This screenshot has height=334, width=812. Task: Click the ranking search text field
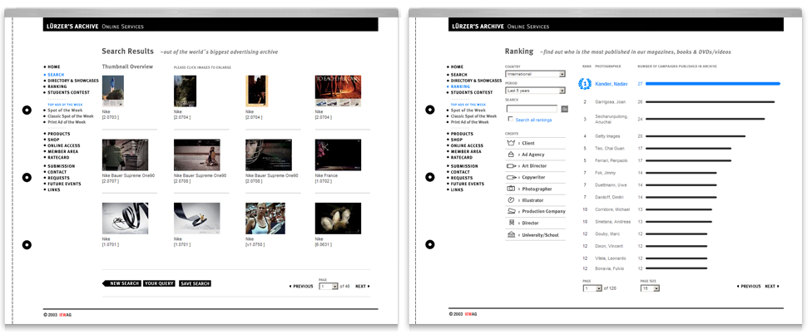coord(532,109)
